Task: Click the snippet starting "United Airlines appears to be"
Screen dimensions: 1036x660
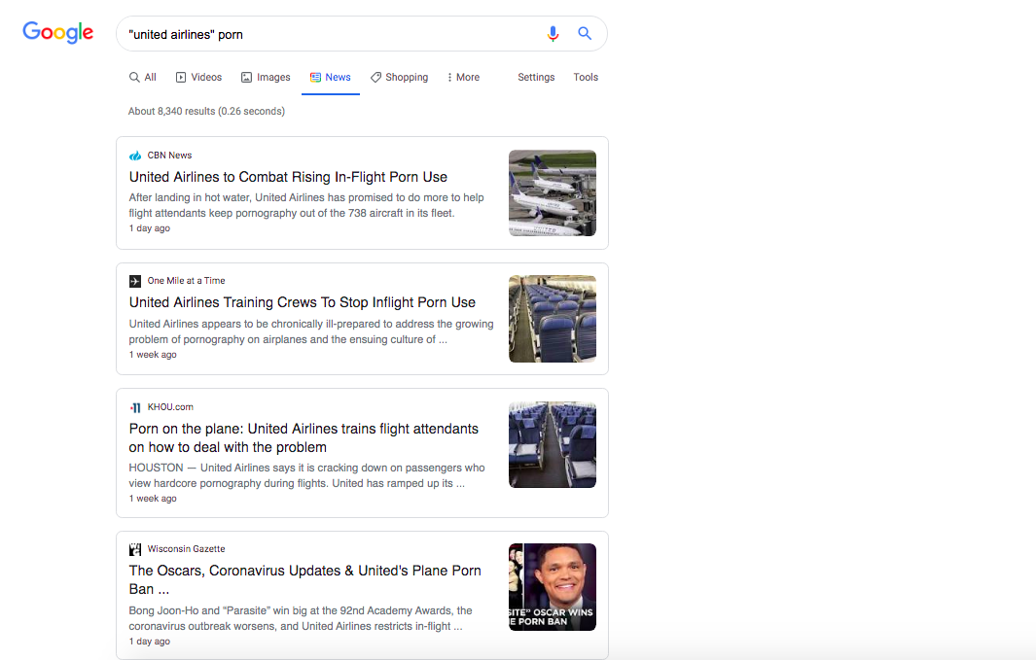Action: 311,331
